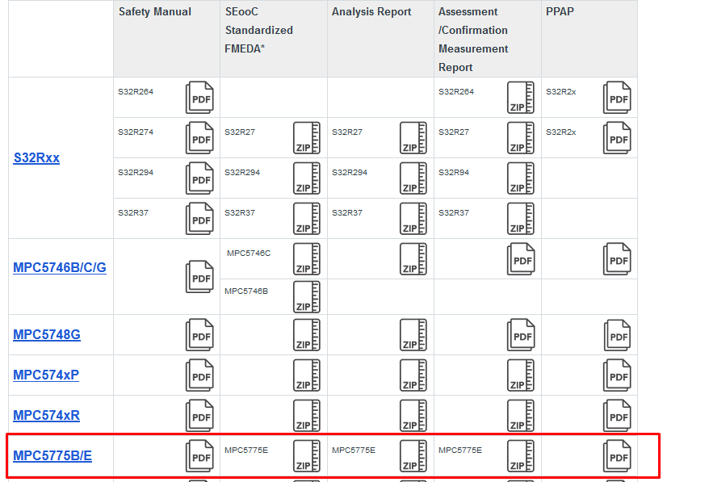The height and width of the screenshot is (482, 709).
Task: Open the MPC5775E Analysis Report ZIP
Action: coord(413,455)
